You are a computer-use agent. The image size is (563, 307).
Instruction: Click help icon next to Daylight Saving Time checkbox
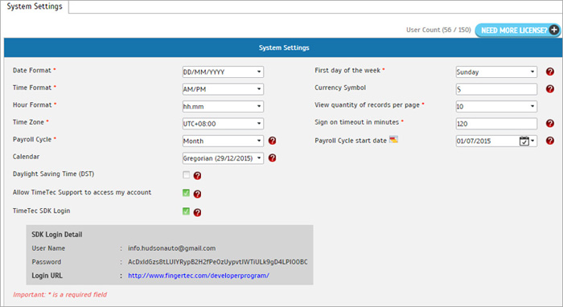click(x=197, y=176)
